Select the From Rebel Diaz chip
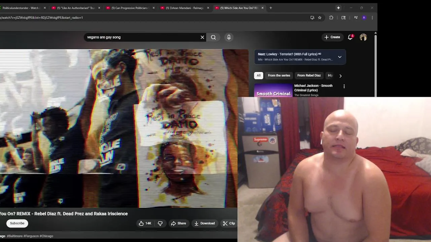Viewport: 431px width, 242px height. [x=309, y=76]
